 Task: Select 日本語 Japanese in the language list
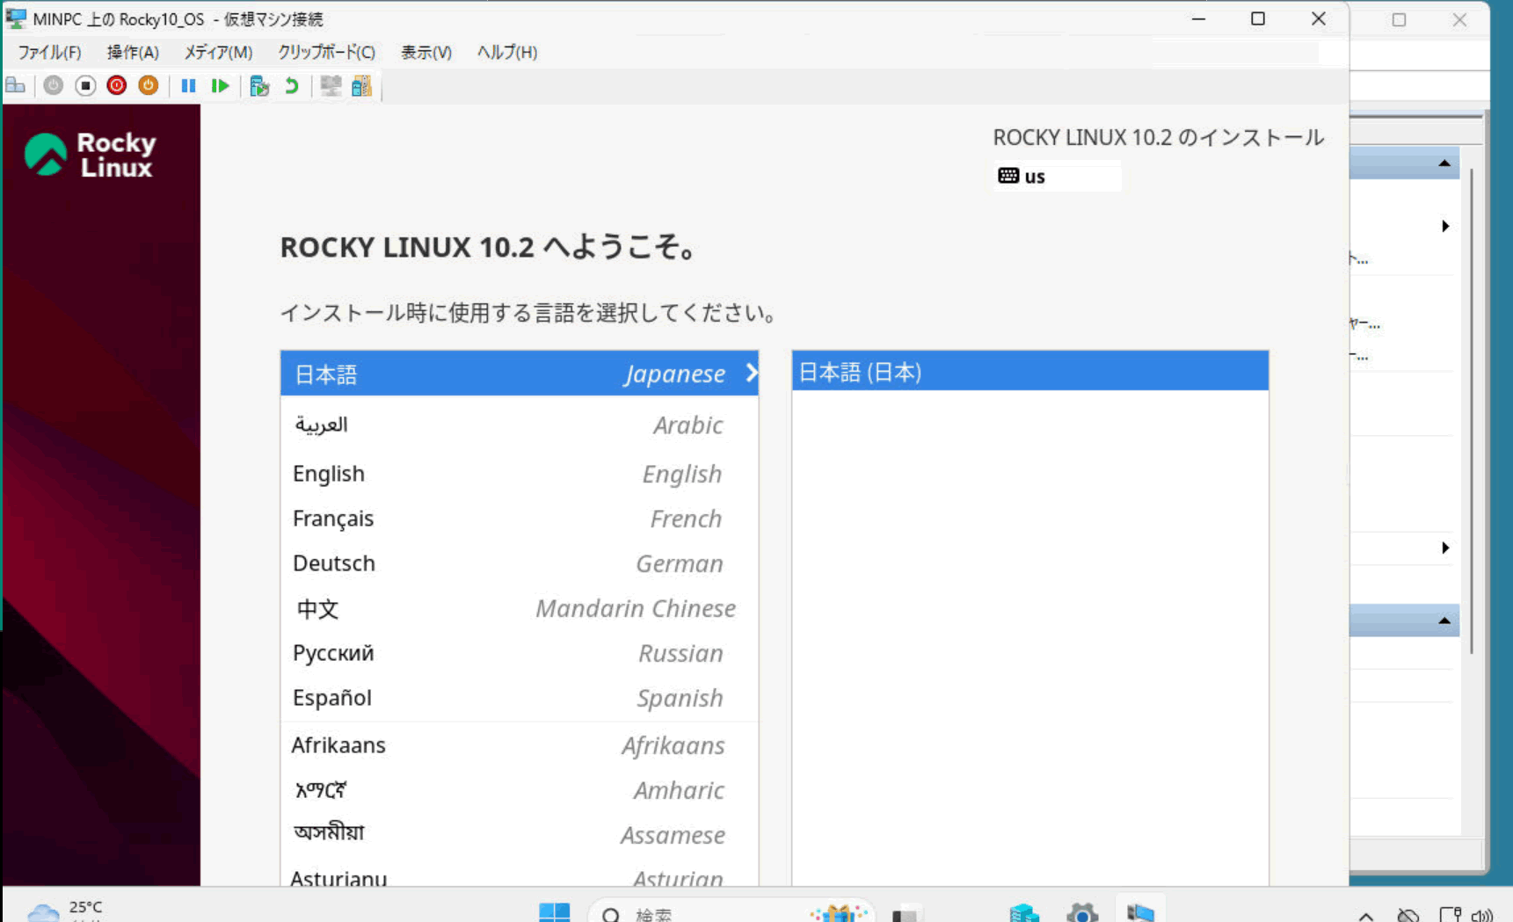[519, 374]
